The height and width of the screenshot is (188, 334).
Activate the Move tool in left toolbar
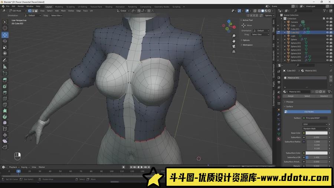click(5, 35)
